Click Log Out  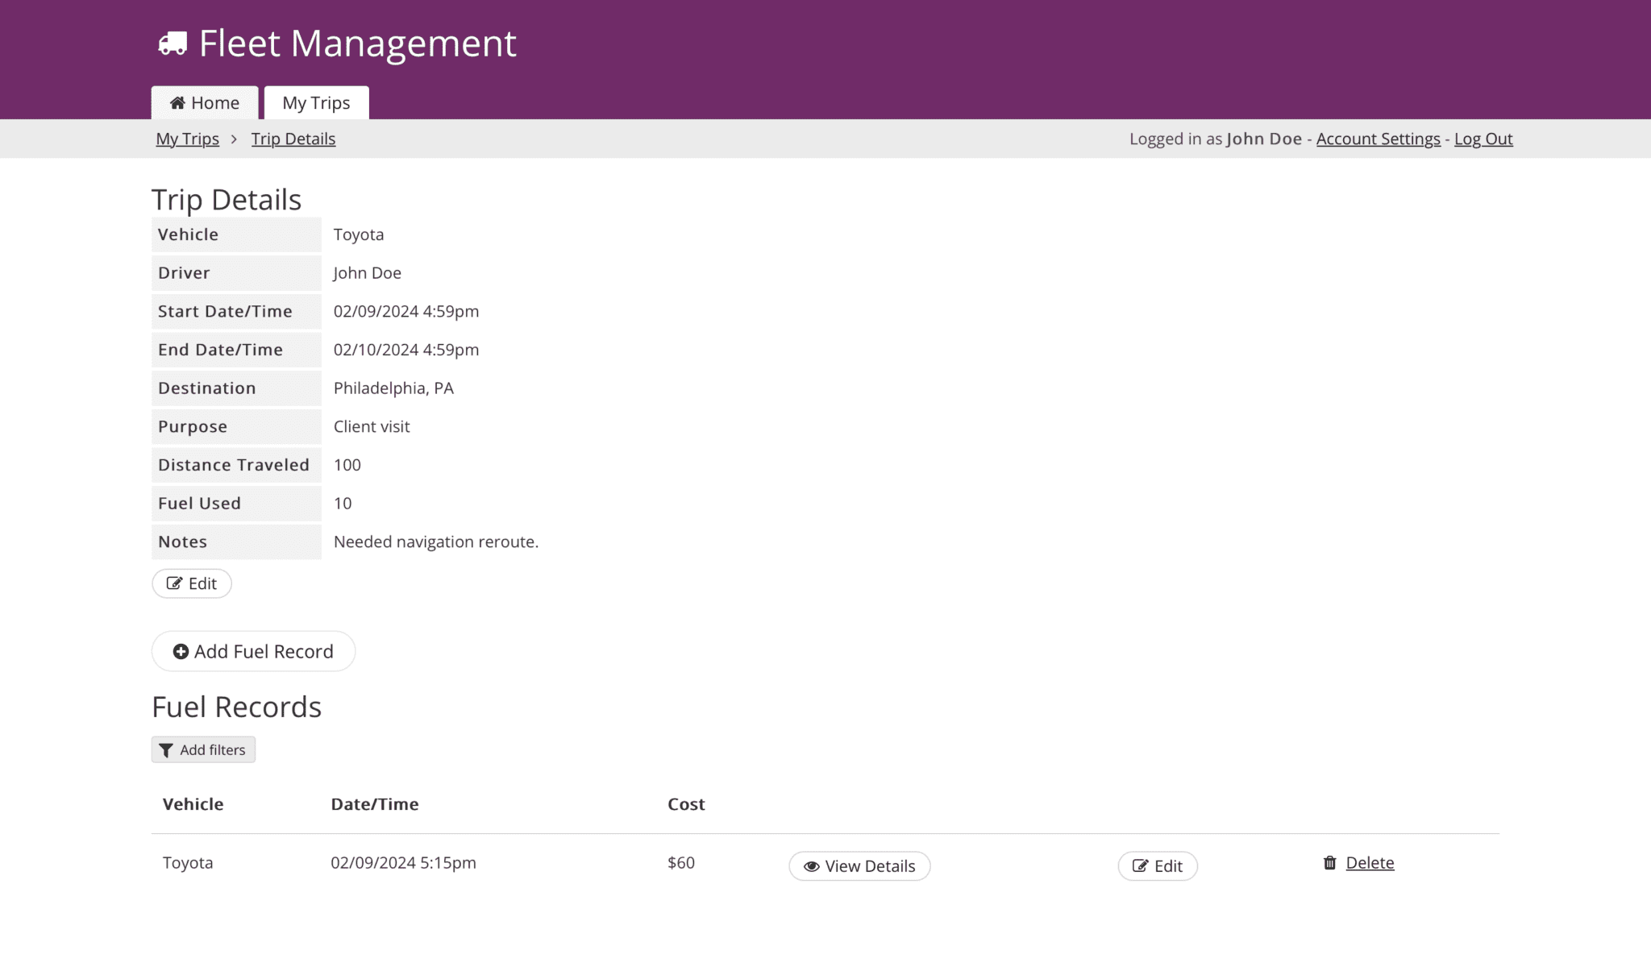1483,139
